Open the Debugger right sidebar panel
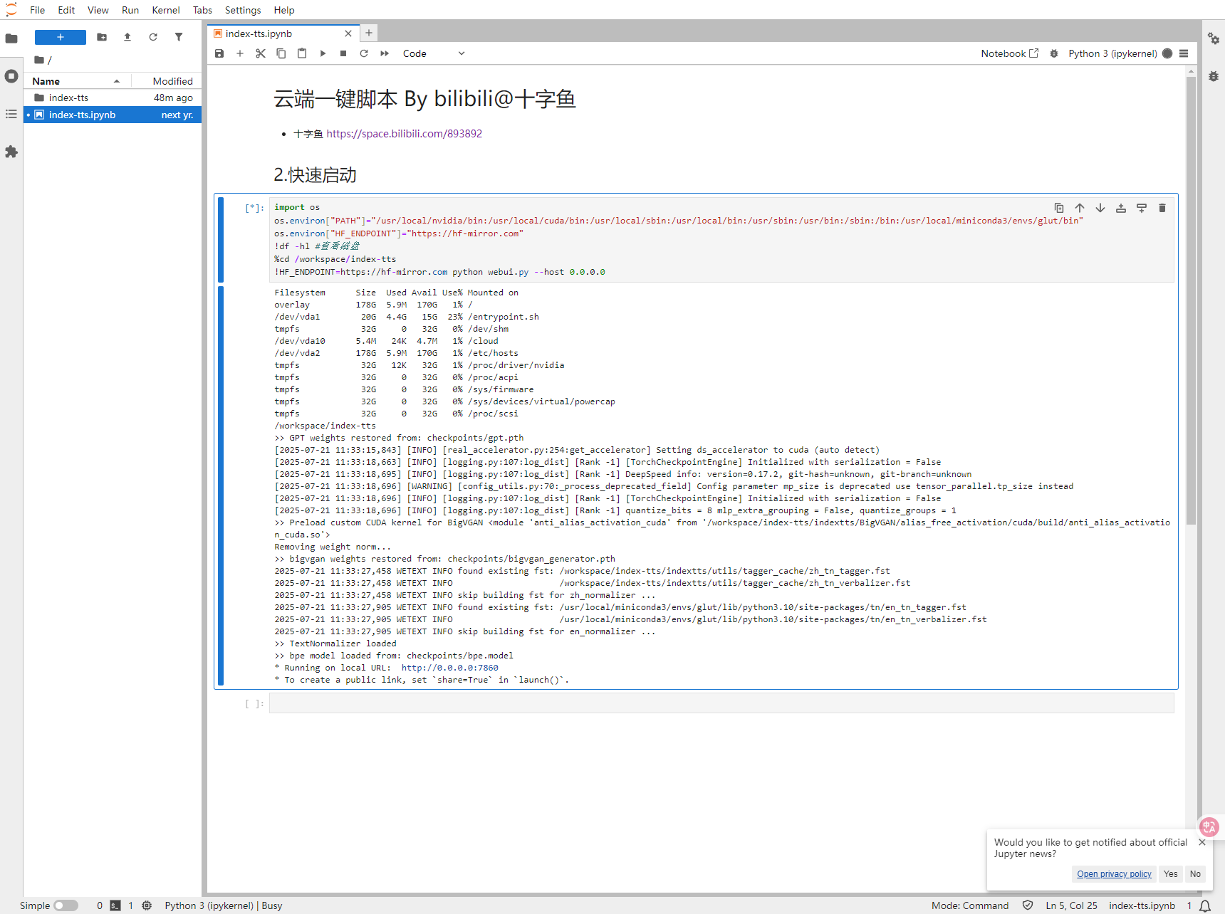 click(x=1214, y=76)
